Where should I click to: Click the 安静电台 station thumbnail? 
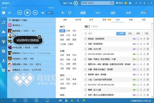(x=10, y=70)
